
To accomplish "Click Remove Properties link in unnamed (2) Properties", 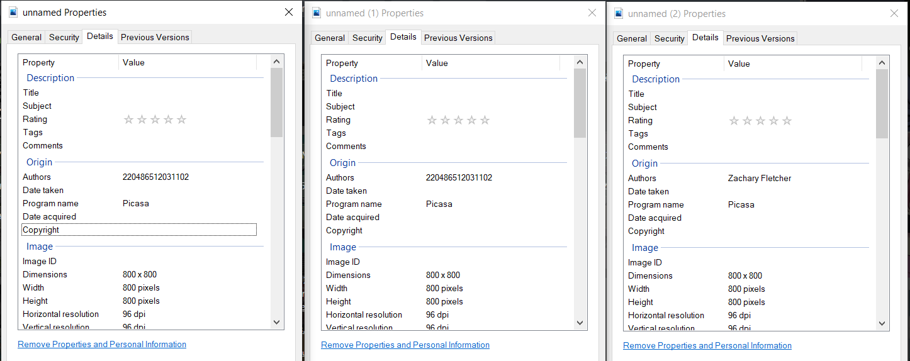I will pos(707,345).
